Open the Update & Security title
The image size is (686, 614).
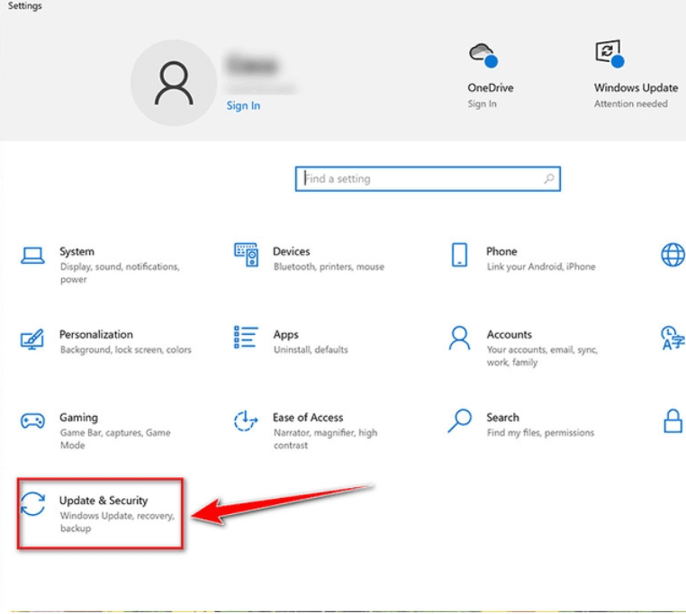(104, 501)
